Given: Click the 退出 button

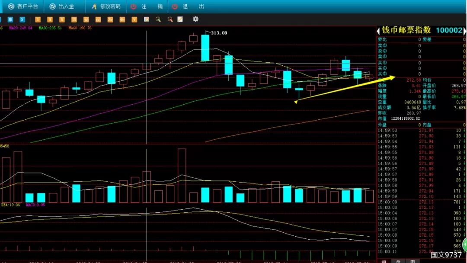Looking at the screenshot, I should (x=188, y=6).
